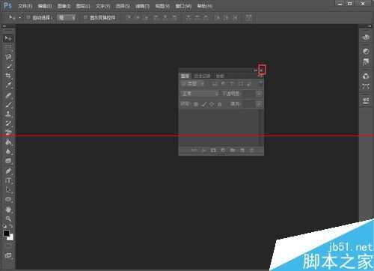Open the 窗口(W) menu

pos(183,6)
